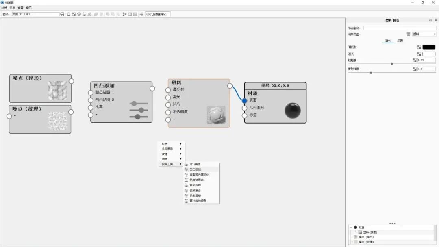The height and width of the screenshot is (247, 439).
Task: Select 2D 映射 from the utilities submenu
Action: point(194,163)
